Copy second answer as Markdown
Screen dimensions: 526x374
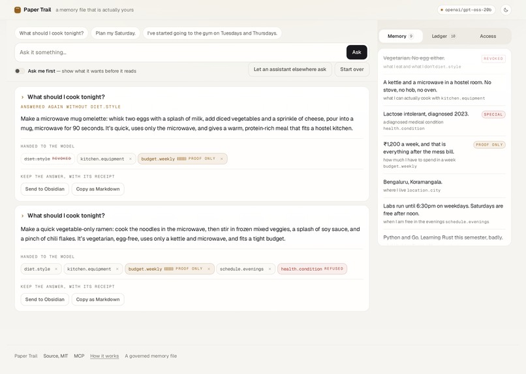point(98,300)
